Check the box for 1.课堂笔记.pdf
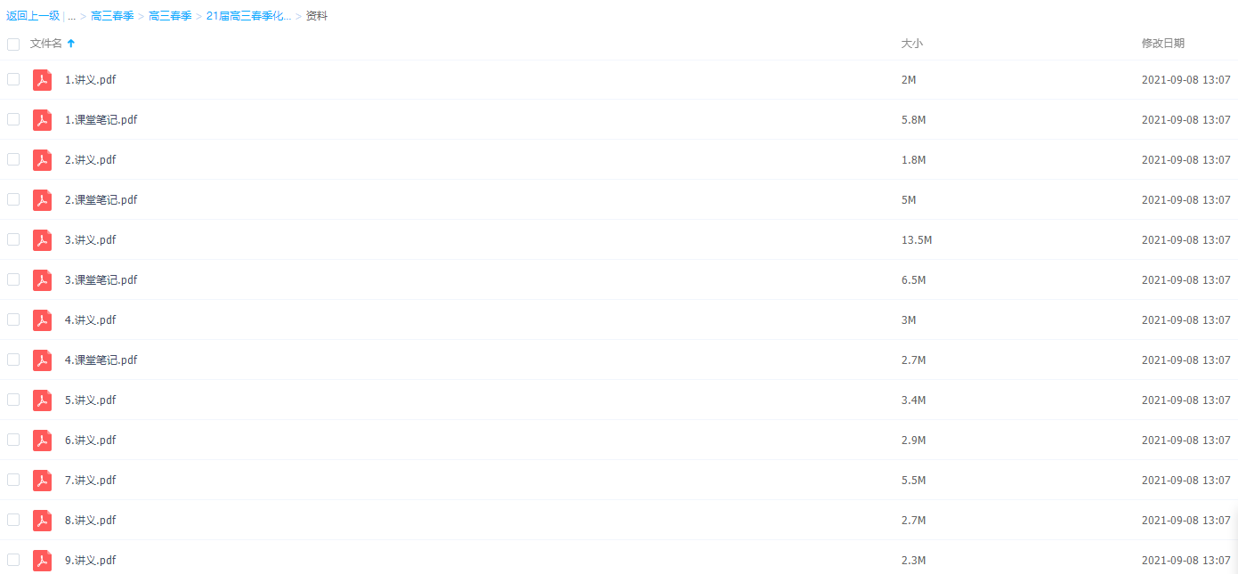This screenshot has width=1238, height=574. [x=13, y=119]
